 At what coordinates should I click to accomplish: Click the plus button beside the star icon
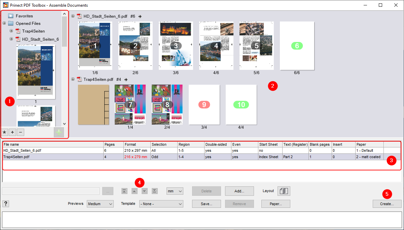pos(12,132)
